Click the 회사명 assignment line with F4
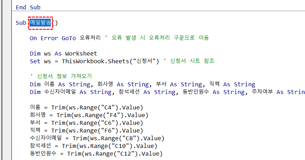 pyautogui.click(x=89, y=115)
